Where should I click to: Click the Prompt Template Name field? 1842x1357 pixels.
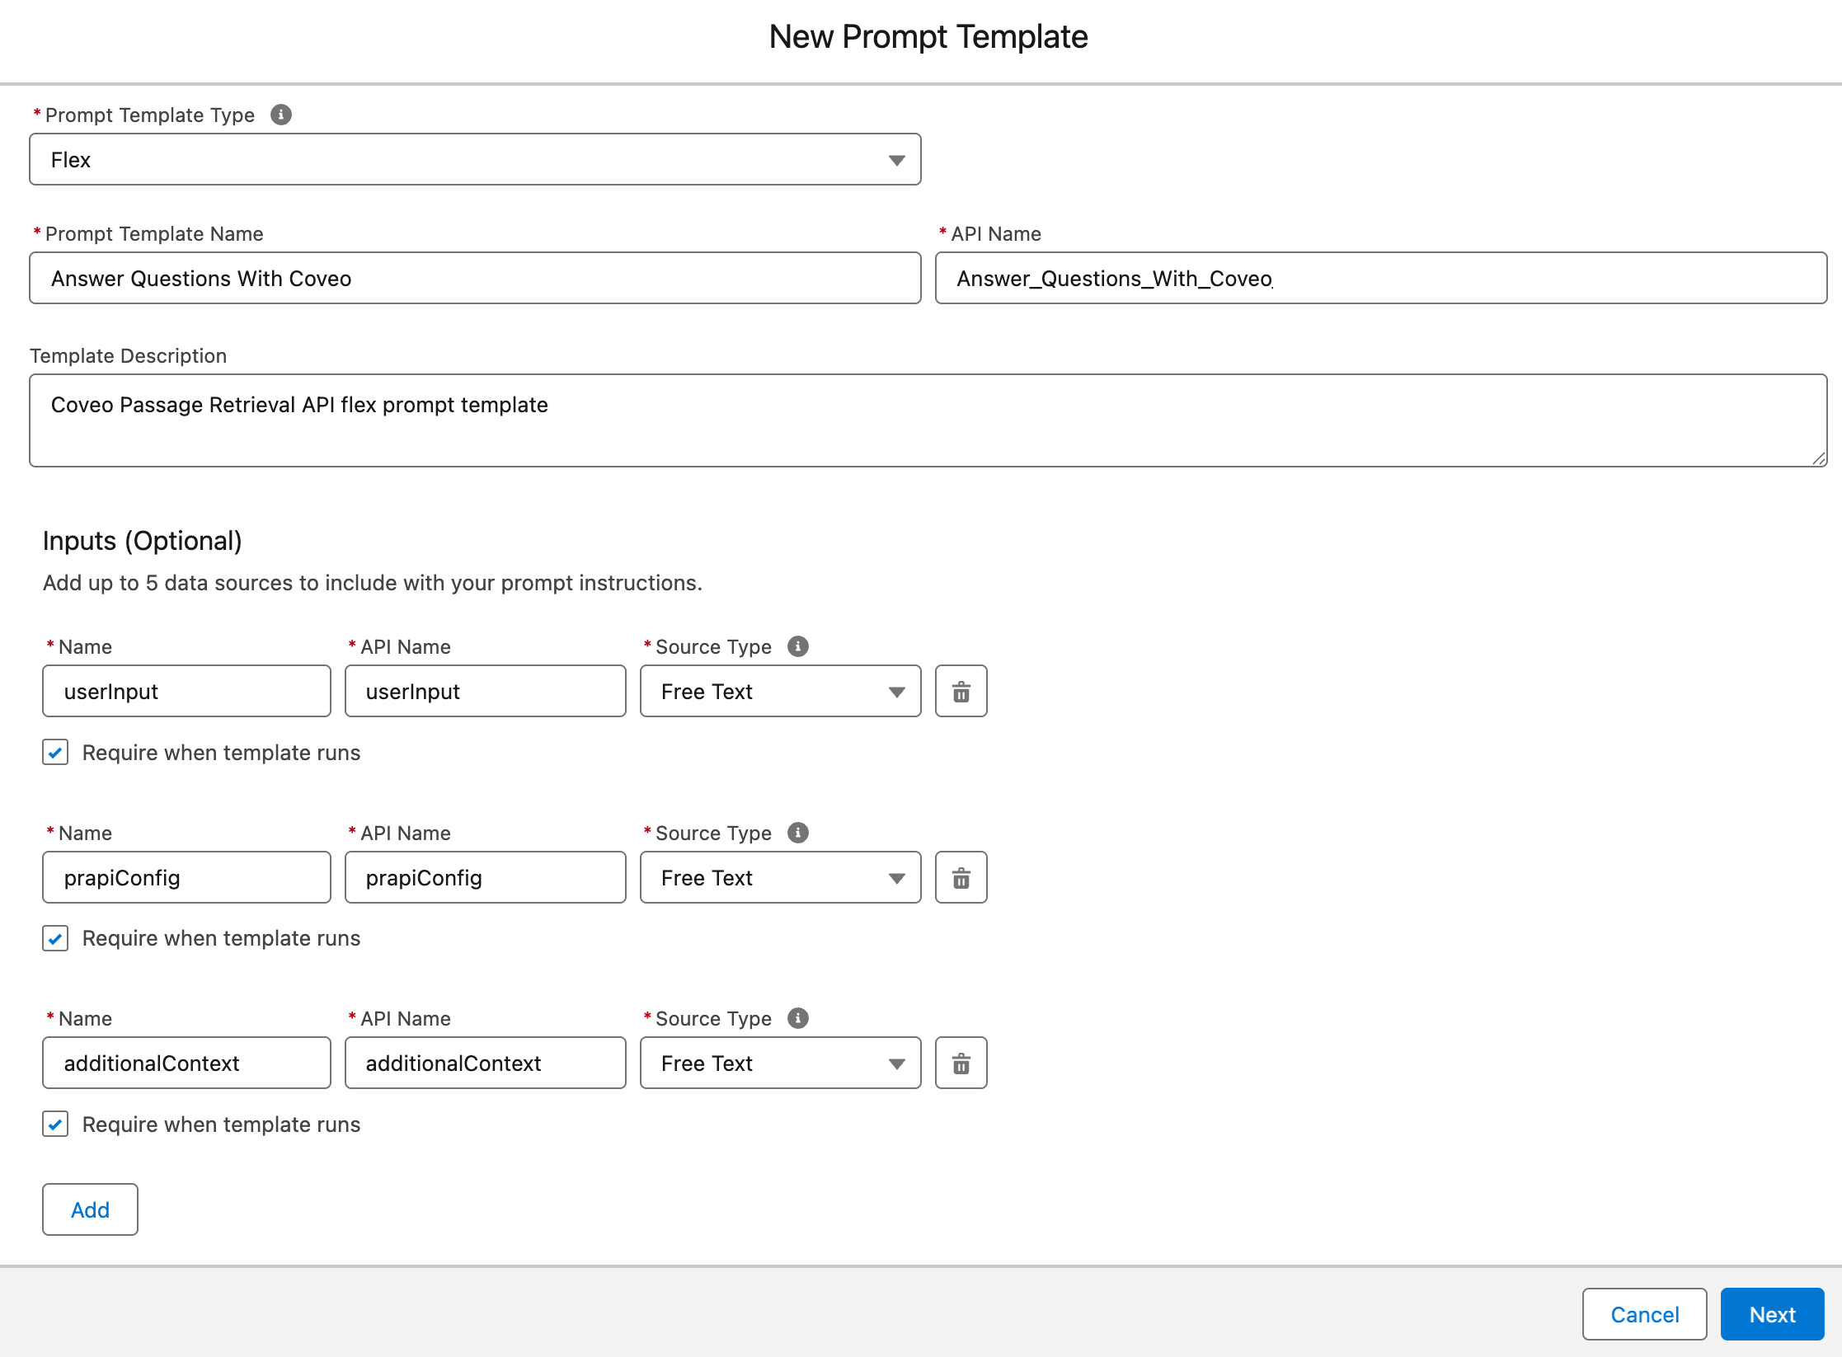[475, 279]
